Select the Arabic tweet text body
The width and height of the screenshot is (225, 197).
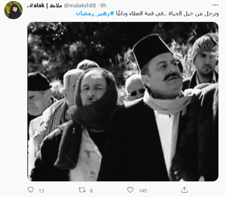tap(147, 14)
